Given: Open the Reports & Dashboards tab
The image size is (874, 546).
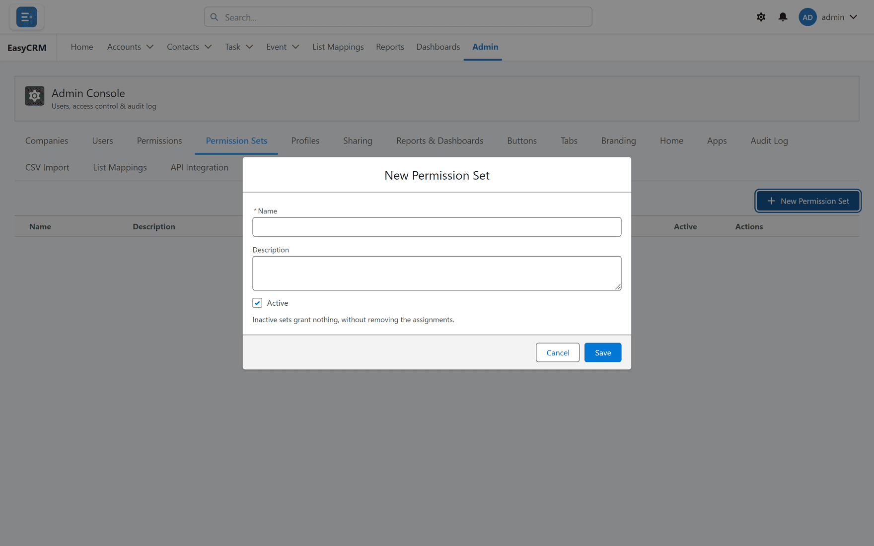Looking at the screenshot, I should [x=439, y=140].
